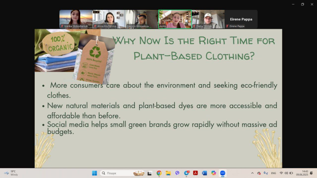This screenshot has width=317, height=178.
Task: Click the Eirene Pappa participant tile
Action: (x=241, y=19)
